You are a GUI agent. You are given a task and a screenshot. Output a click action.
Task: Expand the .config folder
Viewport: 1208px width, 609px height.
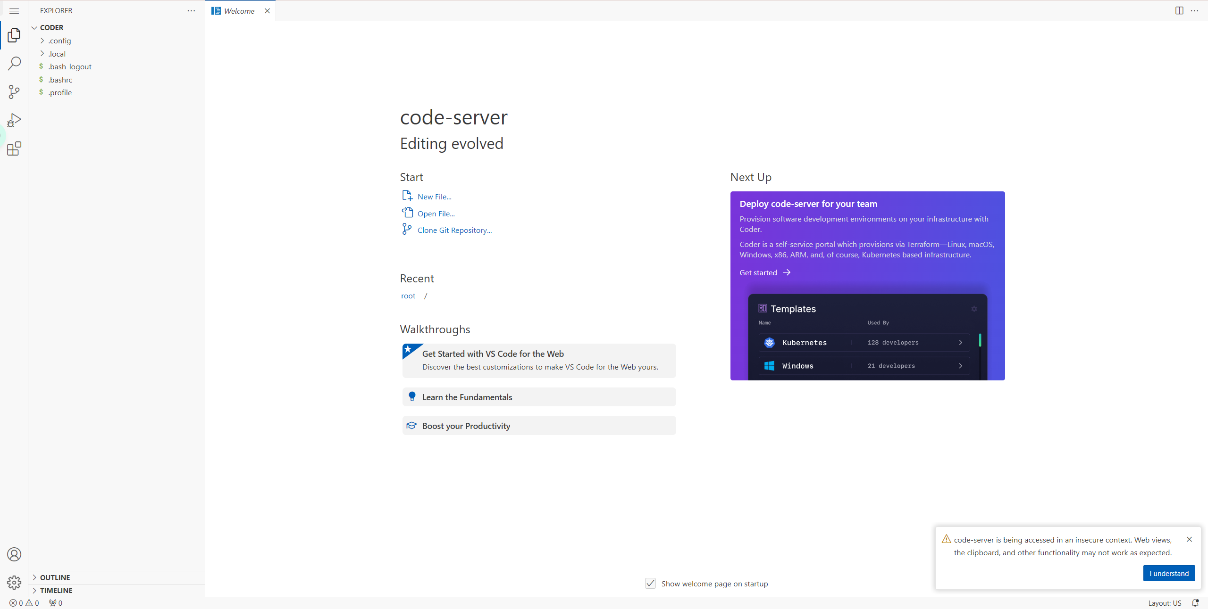[59, 41]
